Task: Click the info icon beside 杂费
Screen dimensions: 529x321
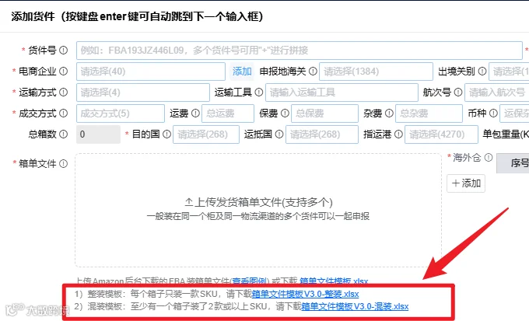Action: click(x=389, y=113)
